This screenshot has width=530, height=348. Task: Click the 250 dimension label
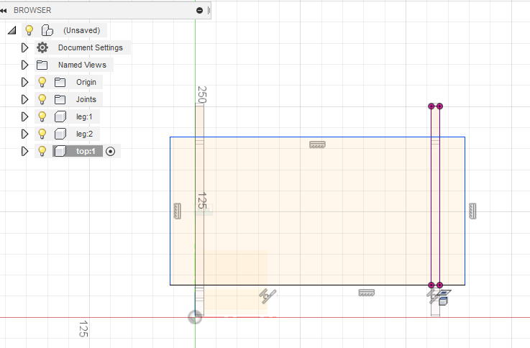click(x=202, y=95)
